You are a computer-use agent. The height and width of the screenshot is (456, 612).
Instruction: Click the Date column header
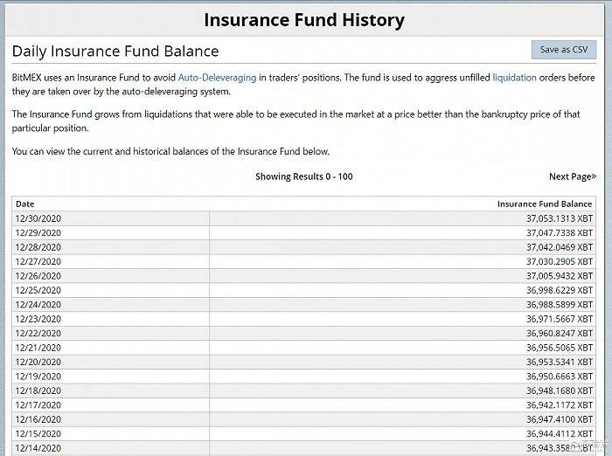[x=25, y=204]
